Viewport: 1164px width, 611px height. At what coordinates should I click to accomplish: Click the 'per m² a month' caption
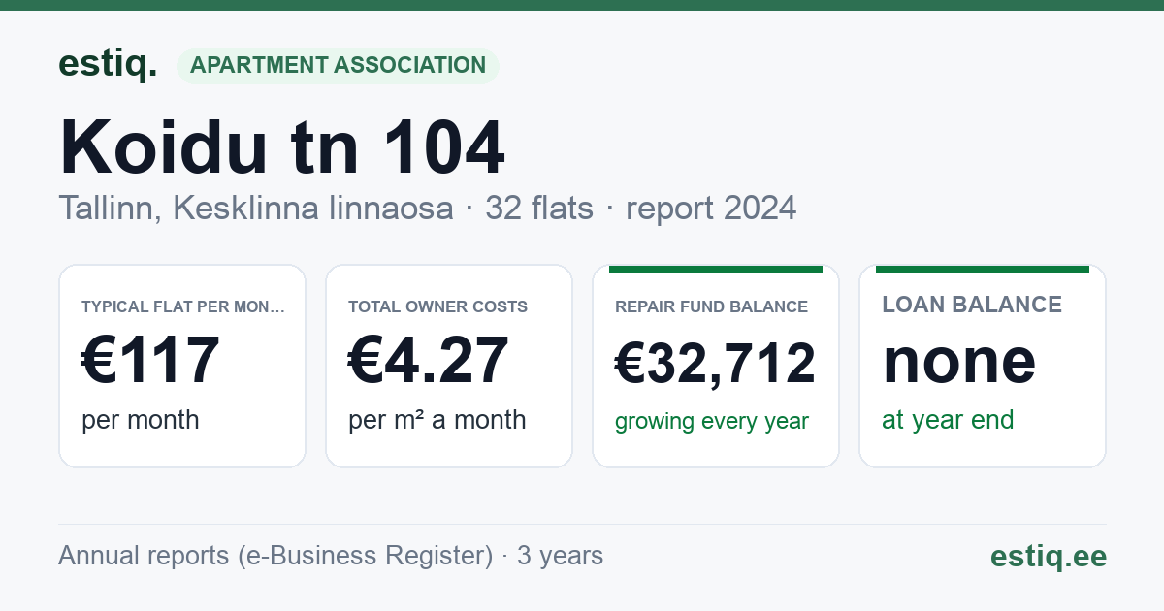click(437, 420)
